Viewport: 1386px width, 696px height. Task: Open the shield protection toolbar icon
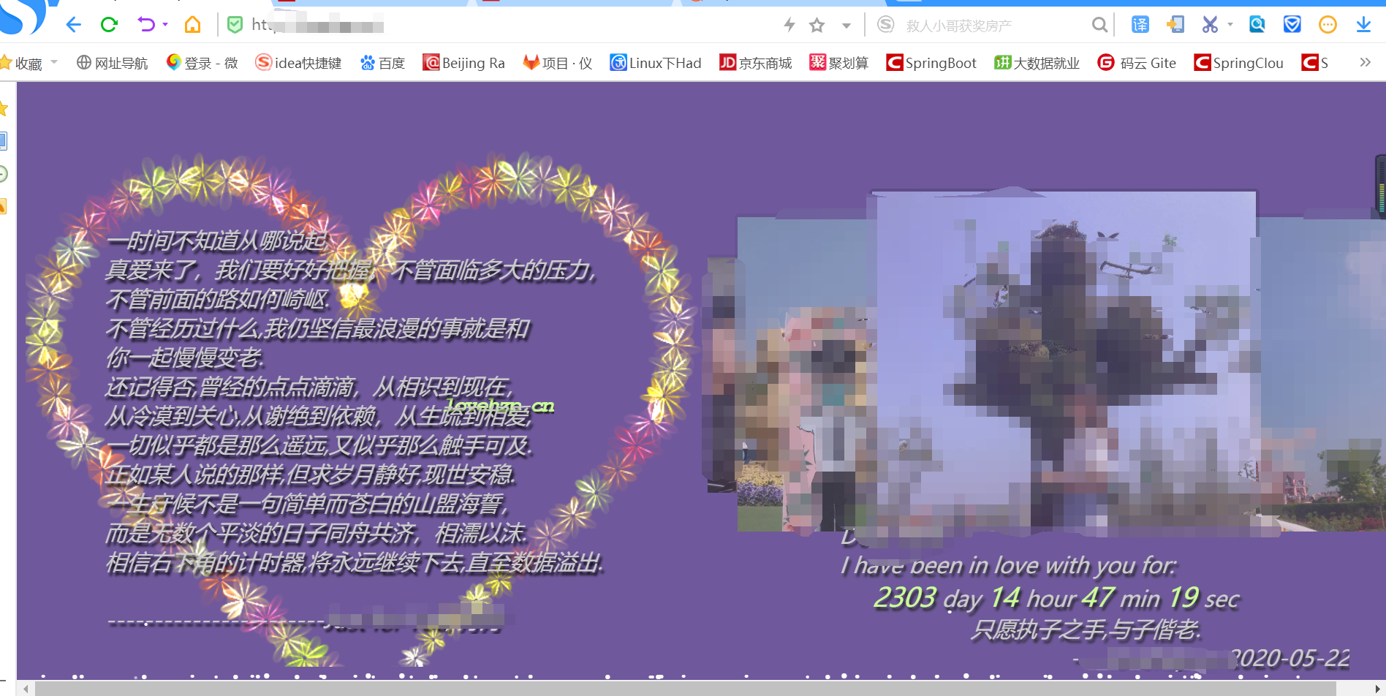[1292, 25]
